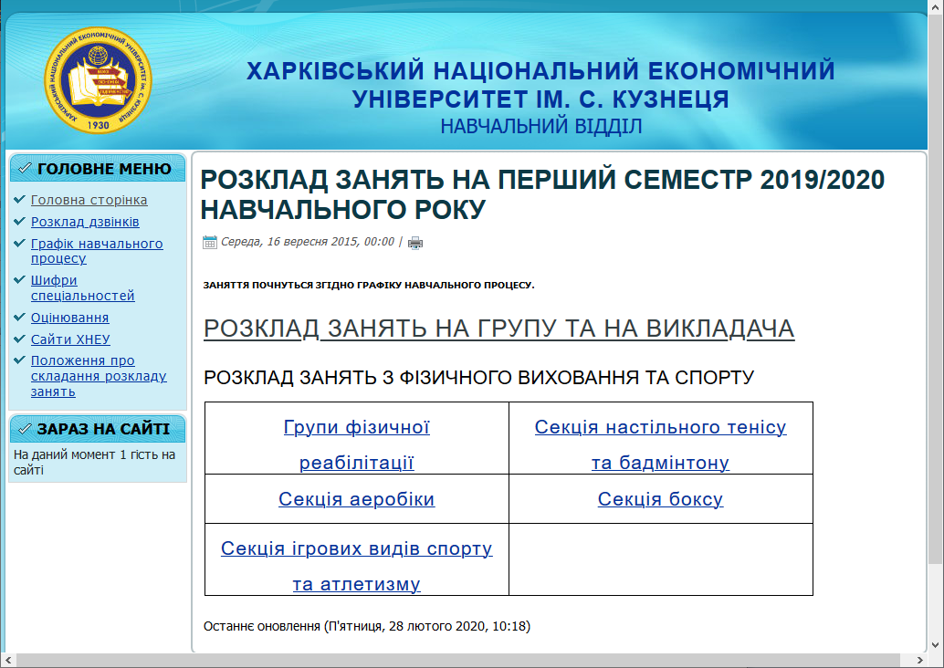Open Положення про складання розкладу занять
Viewport: 944px width, 668px height.
coord(99,376)
